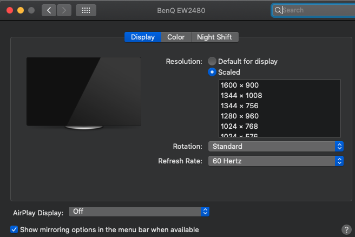Show all preferences with the grid icon
This screenshot has width=355, height=237.
(86, 10)
